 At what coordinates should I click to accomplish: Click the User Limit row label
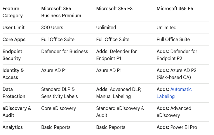coord(13,28)
